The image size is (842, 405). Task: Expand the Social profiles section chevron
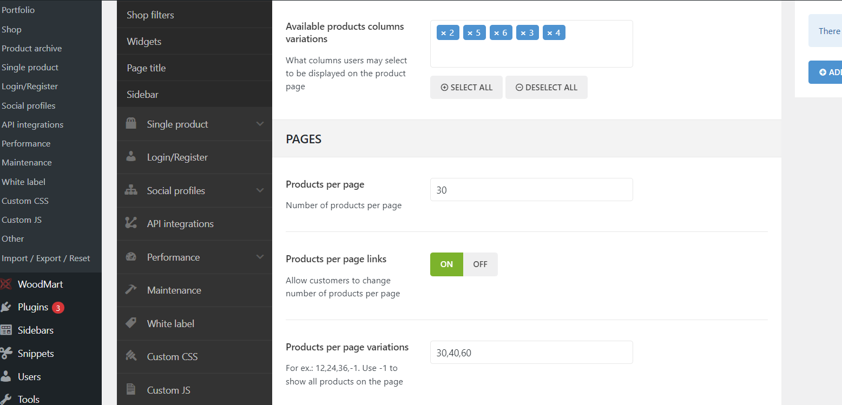(x=260, y=190)
